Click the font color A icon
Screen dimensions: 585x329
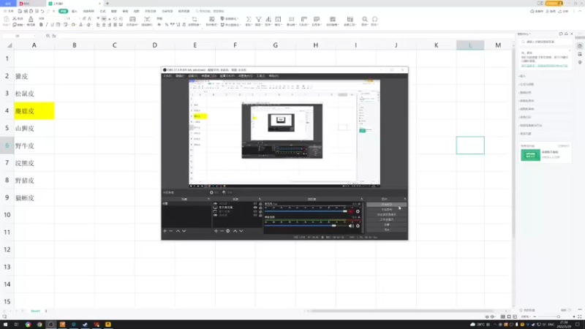click(x=81, y=25)
